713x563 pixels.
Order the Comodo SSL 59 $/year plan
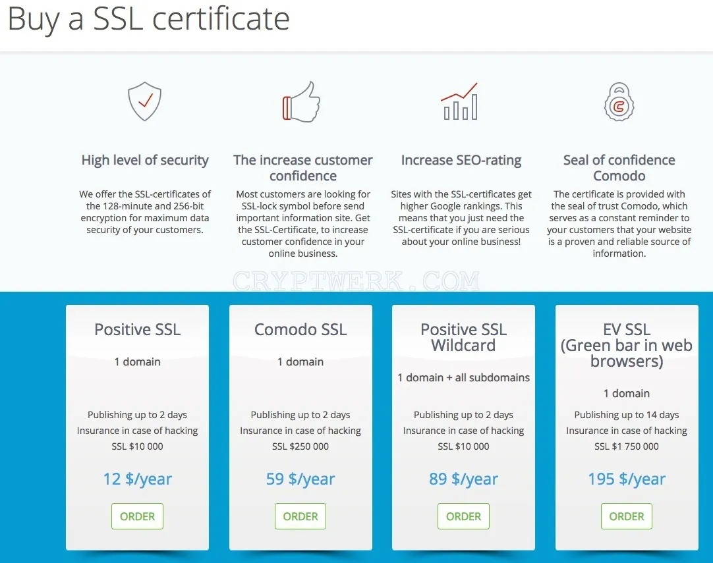point(300,516)
